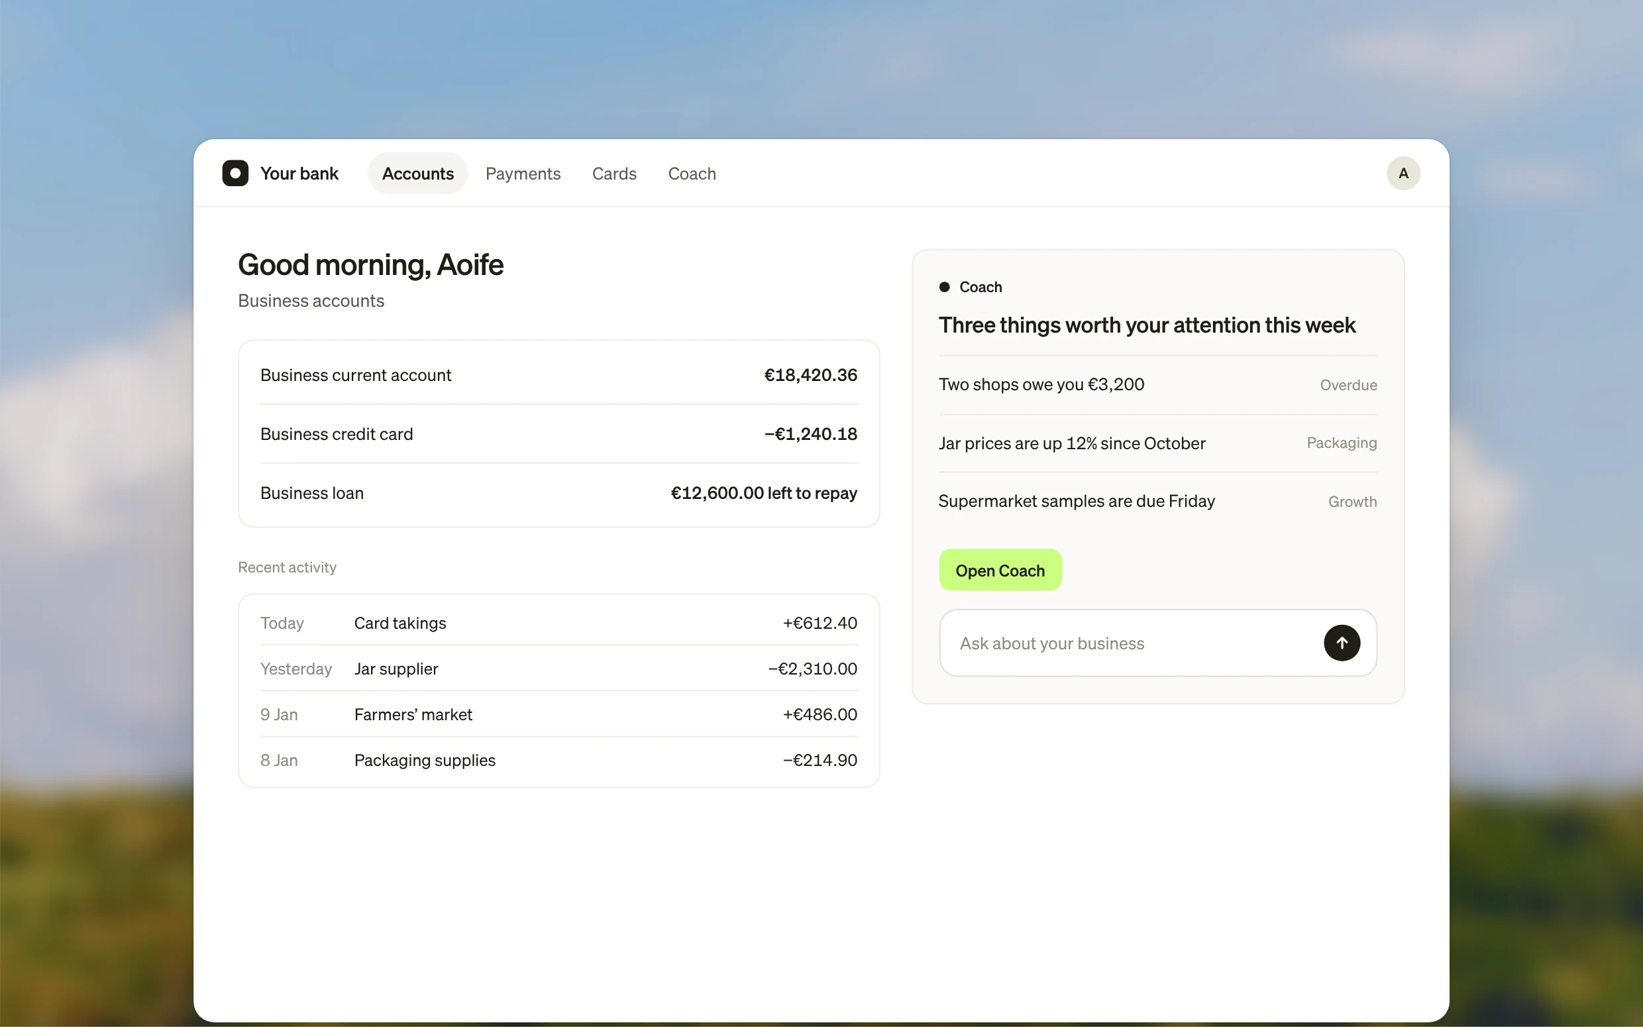
Task: Click the €18,420.36 balance
Action: click(x=811, y=375)
